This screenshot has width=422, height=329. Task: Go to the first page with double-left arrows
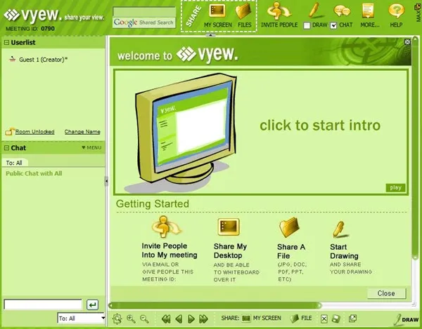pyautogui.click(x=166, y=318)
